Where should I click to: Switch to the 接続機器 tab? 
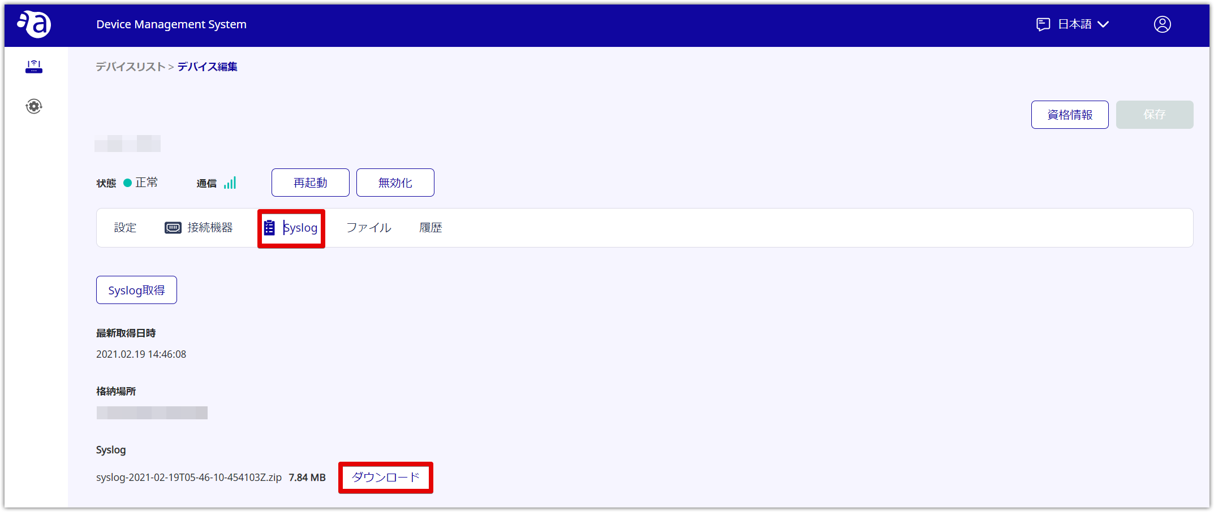click(199, 228)
